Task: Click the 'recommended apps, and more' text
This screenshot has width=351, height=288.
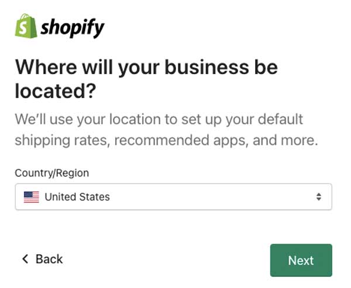Action: click(216, 140)
